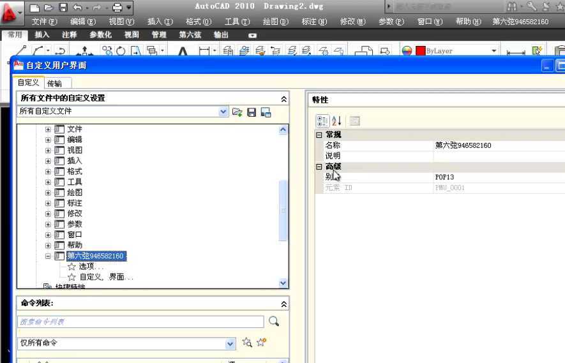Image resolution: width=565 pixels, height=363 pixels.
Task: Click the key icon in the title bar
Action: point(532,6)
